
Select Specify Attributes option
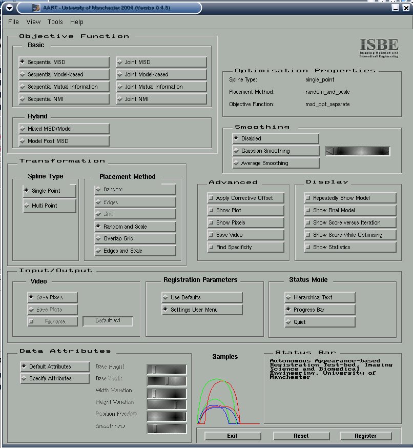click(x=55, y=378)
